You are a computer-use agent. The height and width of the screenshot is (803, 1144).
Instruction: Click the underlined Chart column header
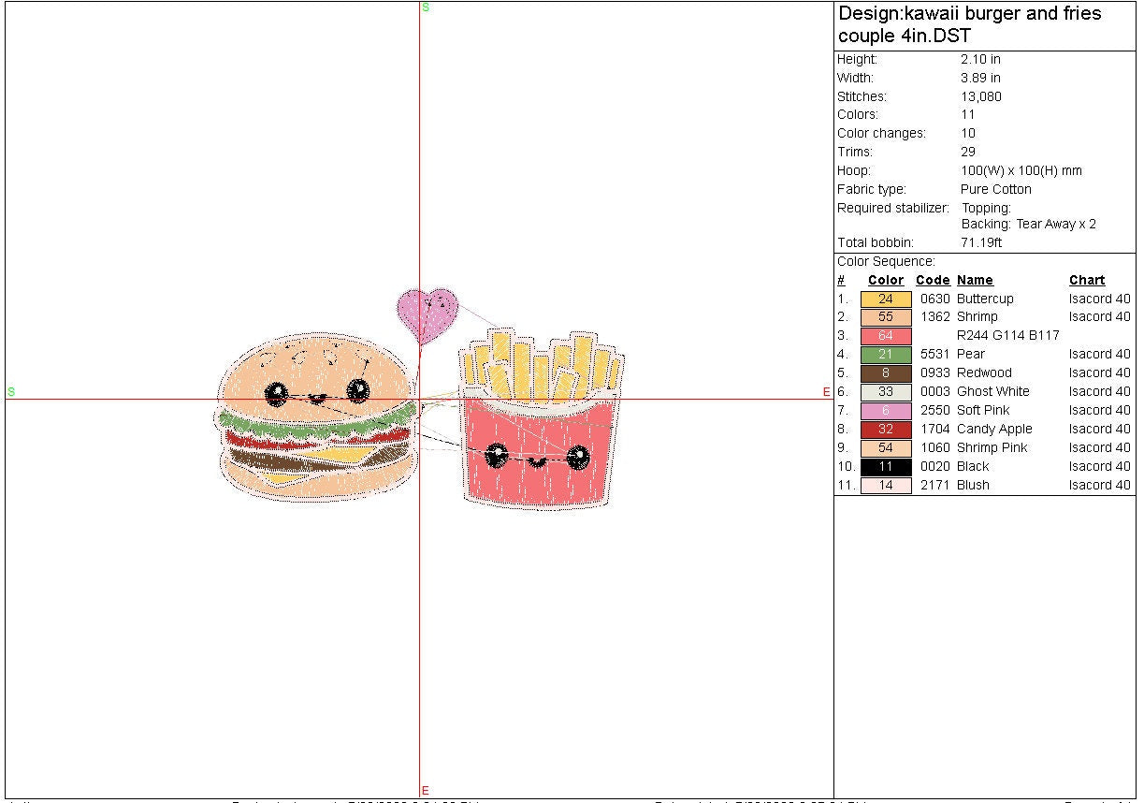click(x=1087, y=280)
